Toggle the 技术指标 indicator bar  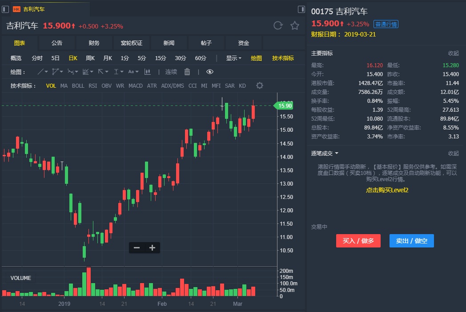(x=283, y=58)
